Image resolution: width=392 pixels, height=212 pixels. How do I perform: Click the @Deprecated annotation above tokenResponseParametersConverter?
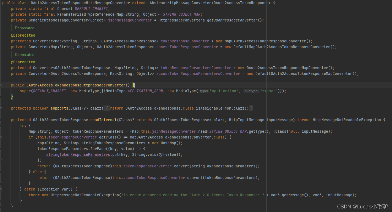(23, 62)
